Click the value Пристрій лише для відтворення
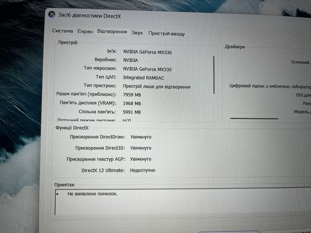 [156, 87]
